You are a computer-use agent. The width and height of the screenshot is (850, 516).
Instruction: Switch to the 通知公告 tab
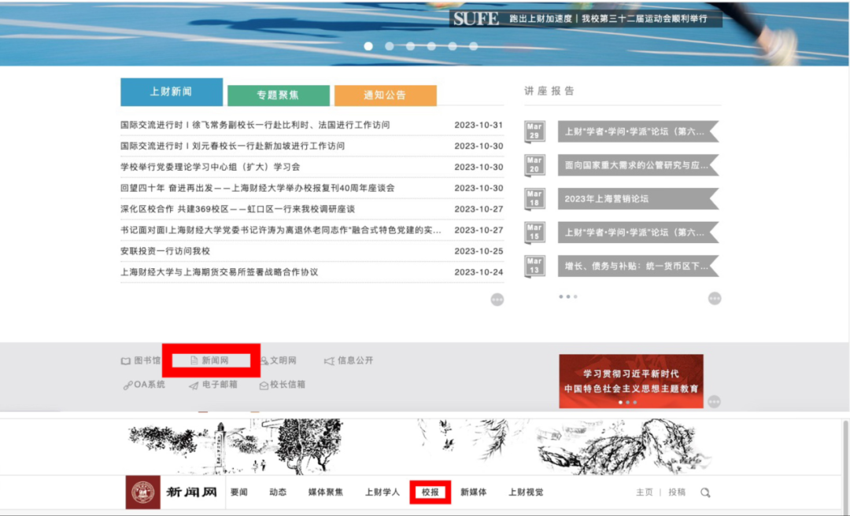point(385,94)
